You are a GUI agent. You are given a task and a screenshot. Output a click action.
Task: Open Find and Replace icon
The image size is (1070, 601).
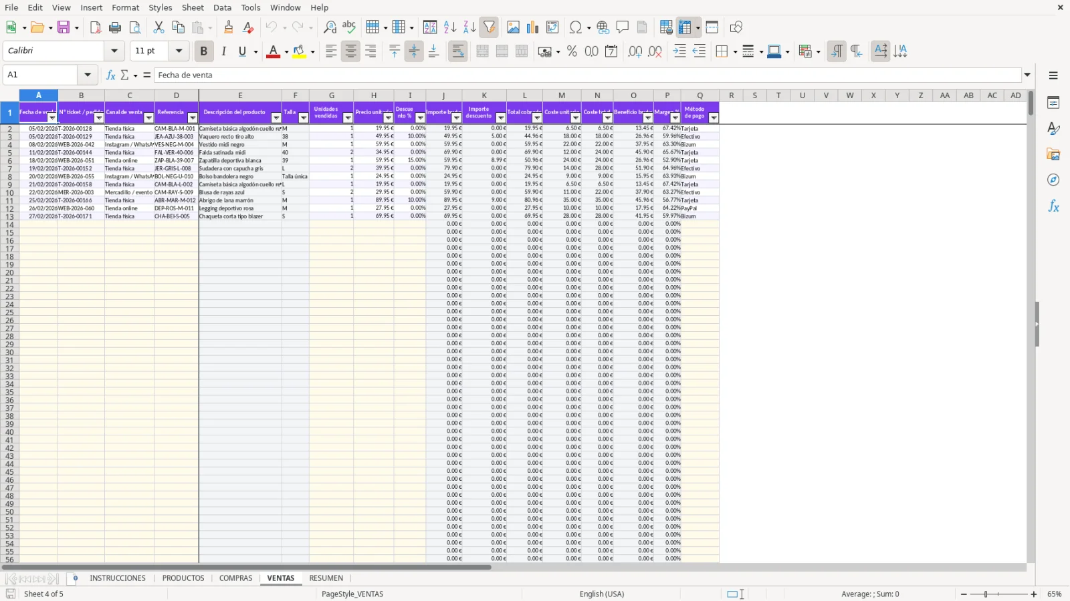point(330,27)
